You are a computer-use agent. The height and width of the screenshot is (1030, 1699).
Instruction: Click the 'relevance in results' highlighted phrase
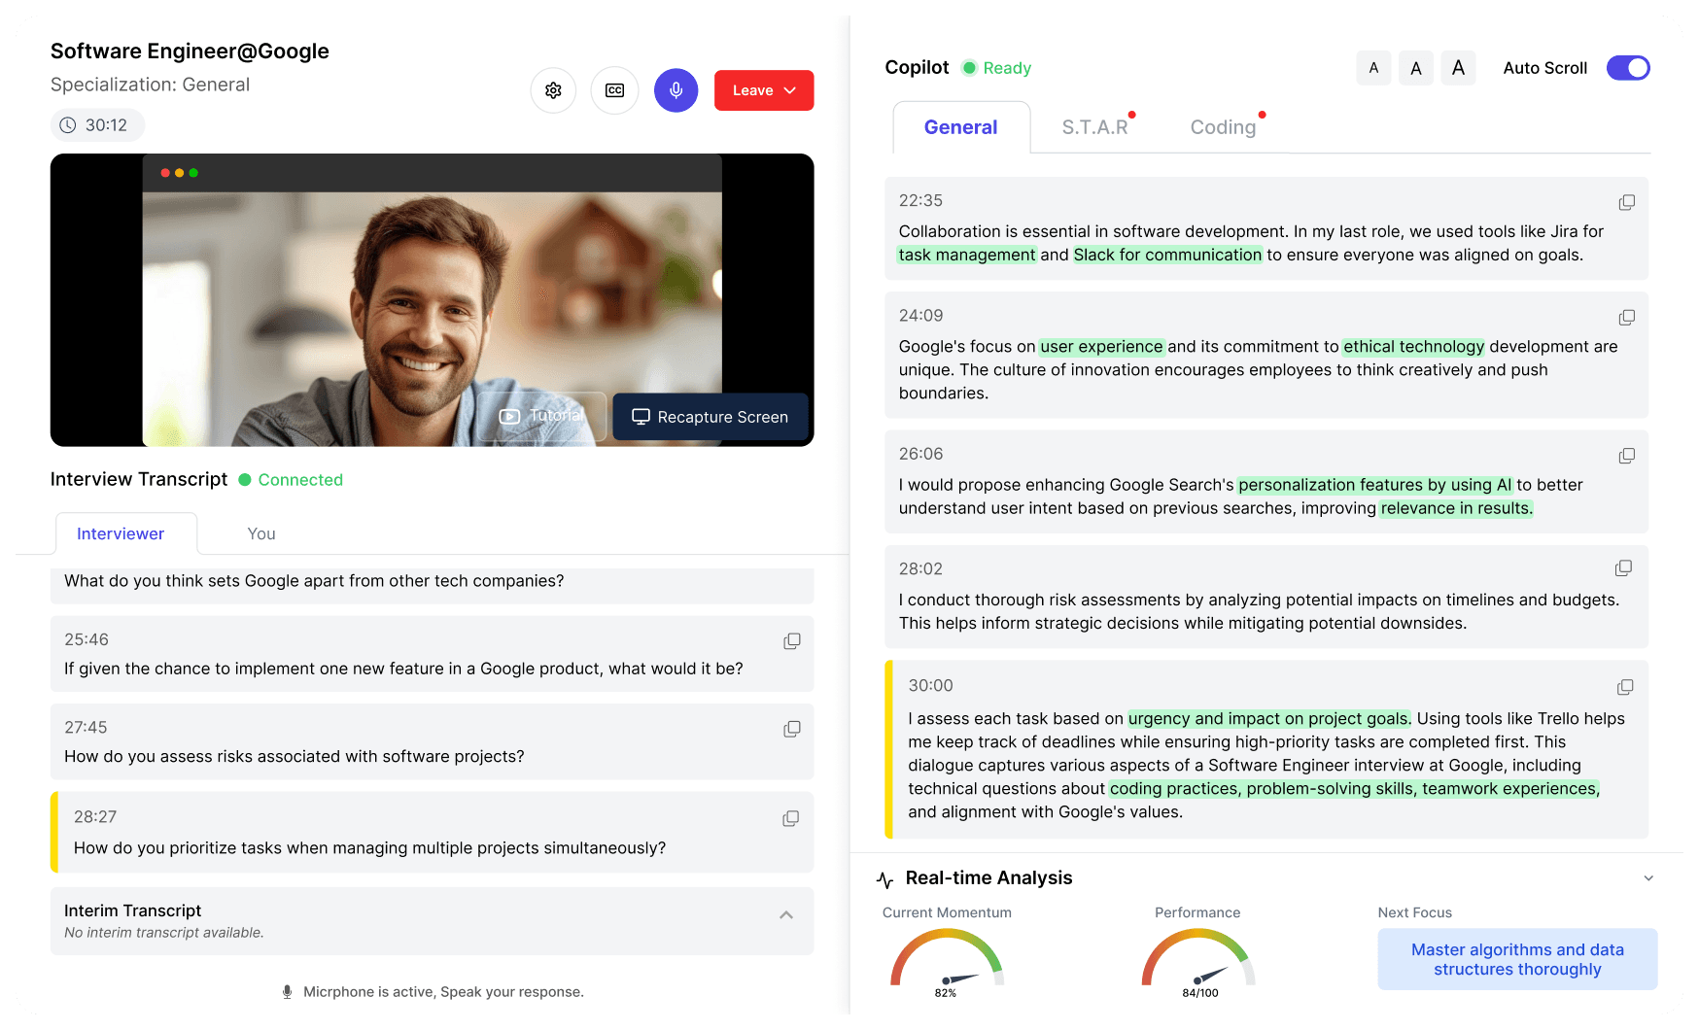pos(1456,508)
